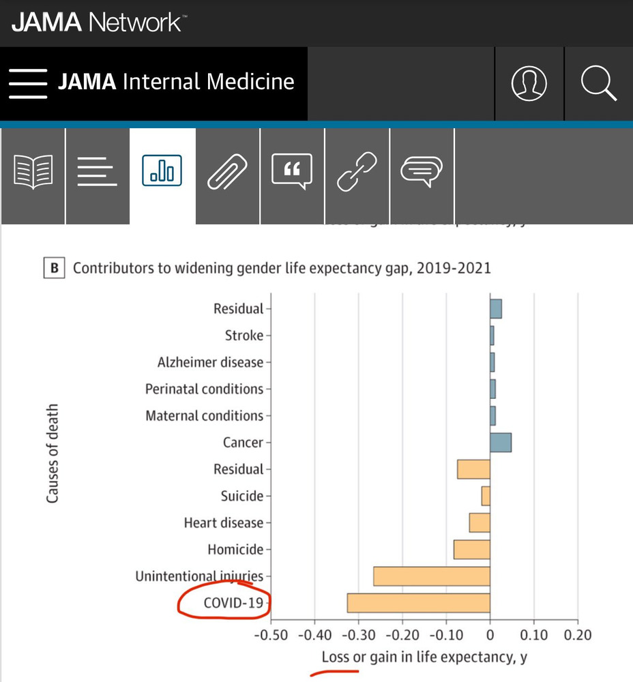The image size is (633, 682).
Task: Click the Unintentional injuries orange bar
Action: [x=432, y=576]
